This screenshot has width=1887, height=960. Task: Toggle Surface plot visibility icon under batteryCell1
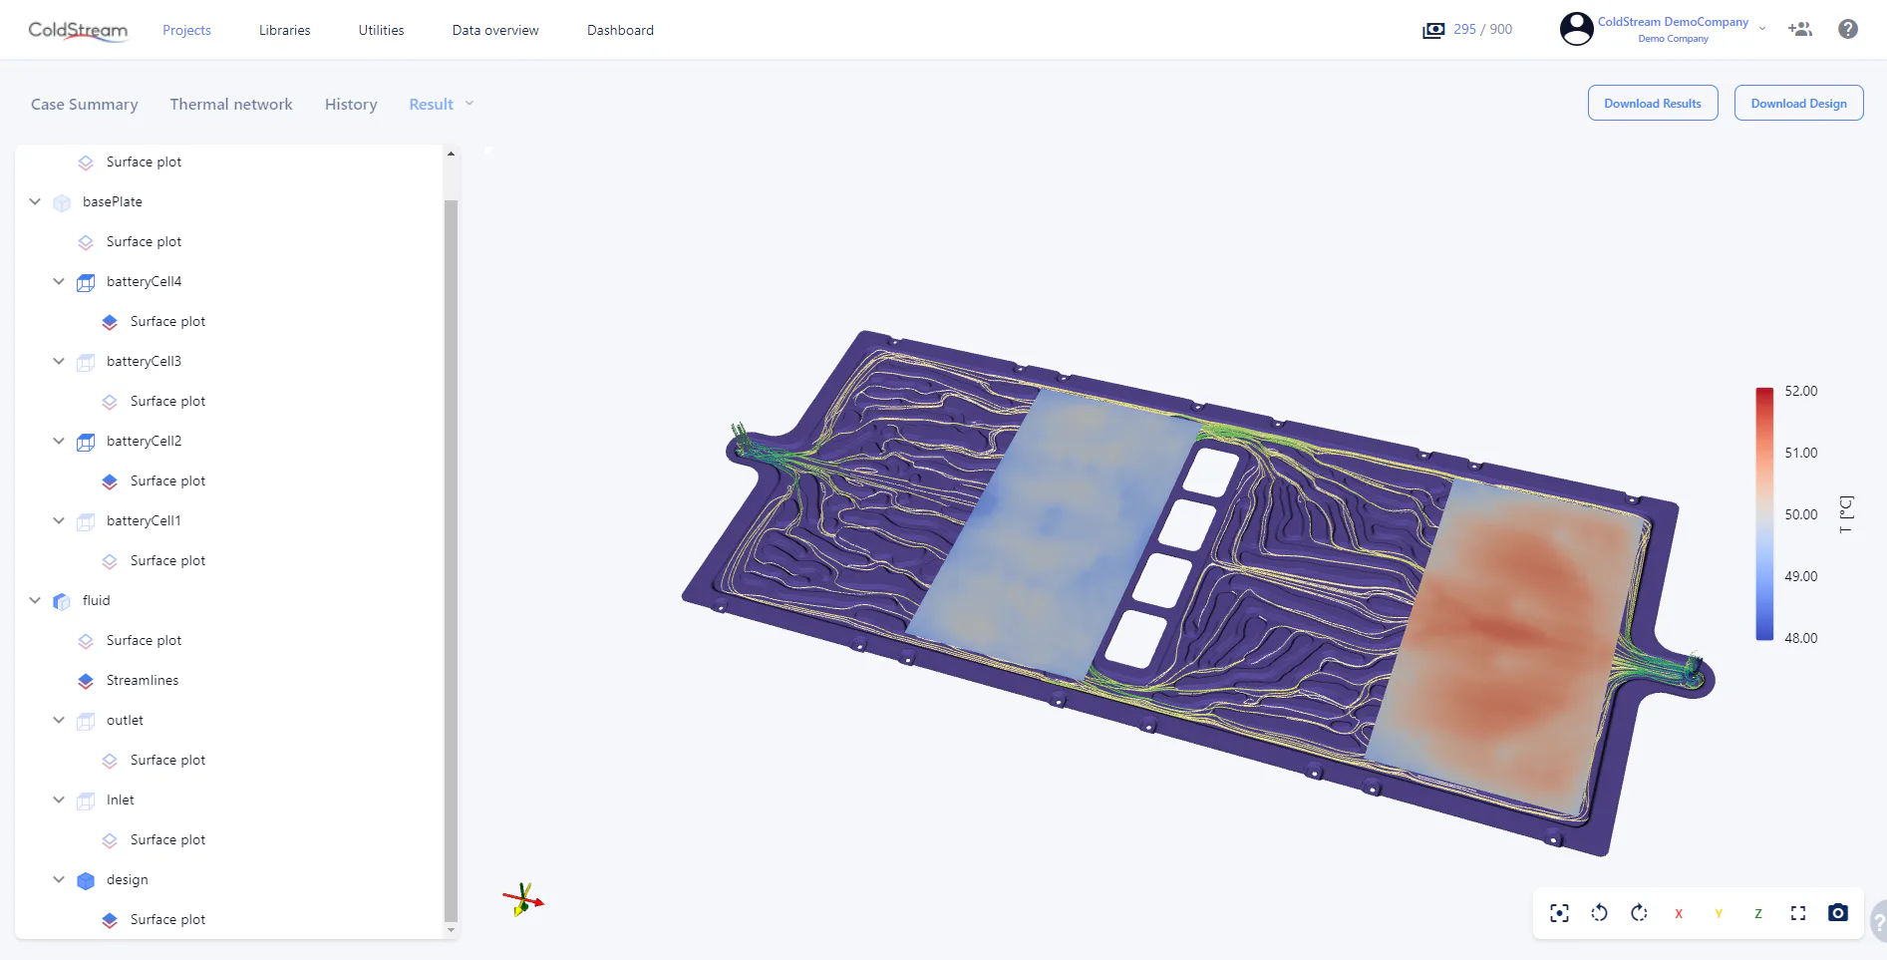(110, 561)
